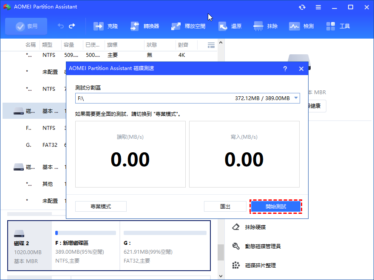This screenshot has width=374, height=280.
Task: Click the read speed (讀取) 0.00 result box
Action: [x=130, y=154]
